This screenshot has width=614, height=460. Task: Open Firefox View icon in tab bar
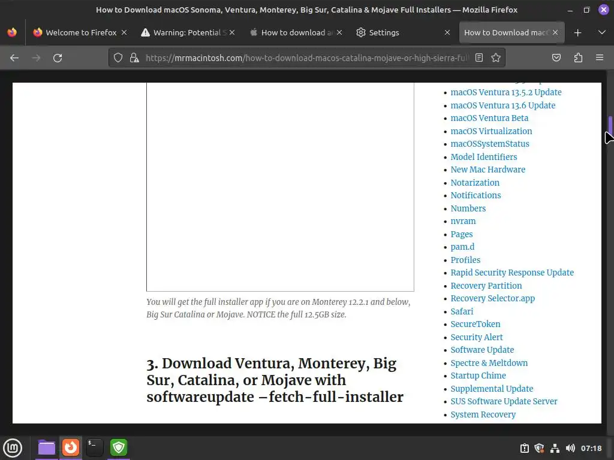coord(12,32)
